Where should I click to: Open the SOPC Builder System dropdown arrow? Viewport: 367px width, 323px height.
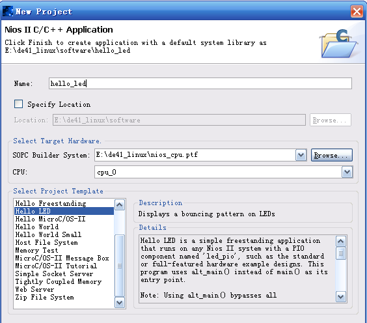pyautogui.click(x=301, y=155)
